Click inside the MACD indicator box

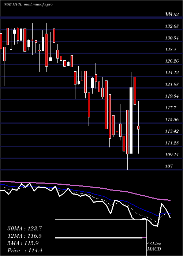coord(101,238)
